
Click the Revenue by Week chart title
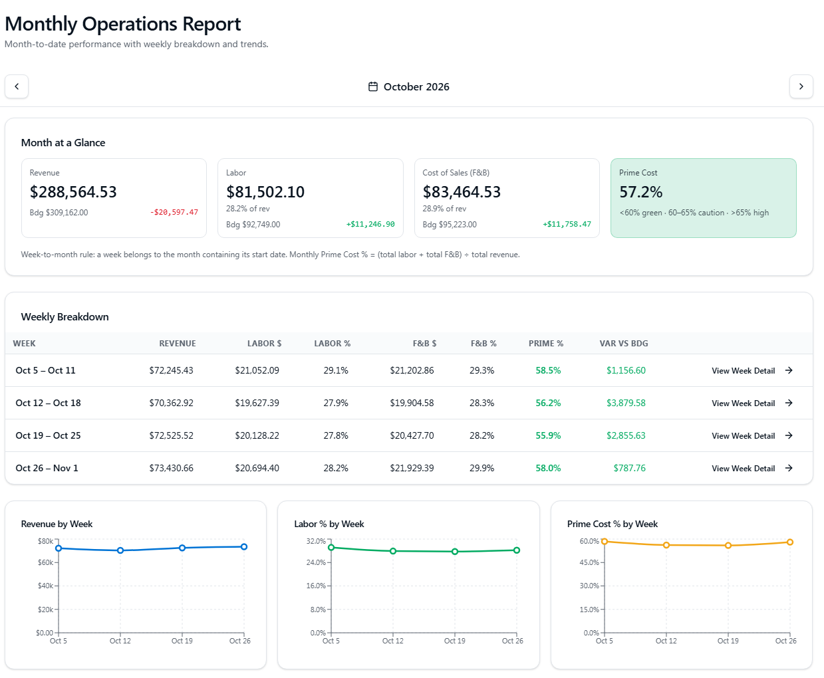coord(57,524)
